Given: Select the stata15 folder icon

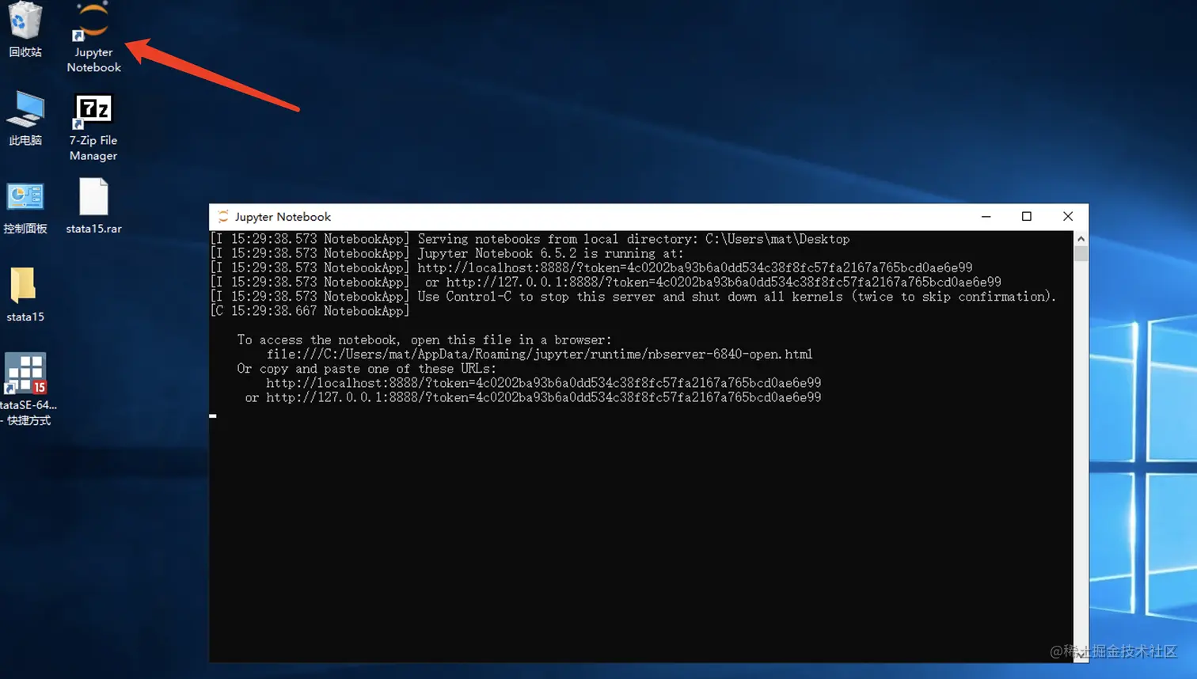Looking at the screenshot, I should coord(25,294).
